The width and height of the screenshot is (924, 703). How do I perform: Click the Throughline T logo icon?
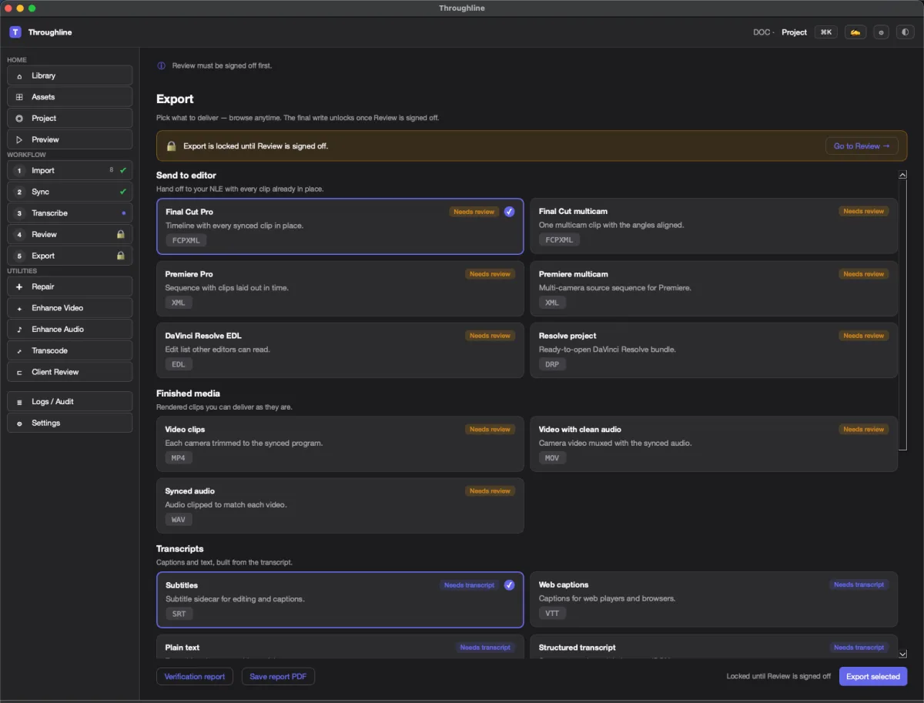pyautogui.click(x=15, y=32)
